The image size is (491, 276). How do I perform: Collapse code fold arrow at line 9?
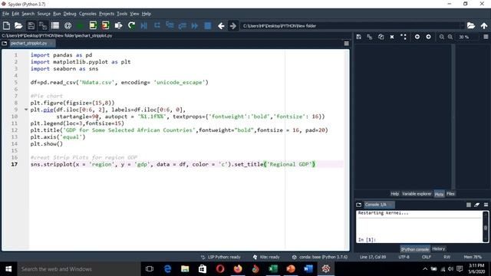[x=26, y=110]
